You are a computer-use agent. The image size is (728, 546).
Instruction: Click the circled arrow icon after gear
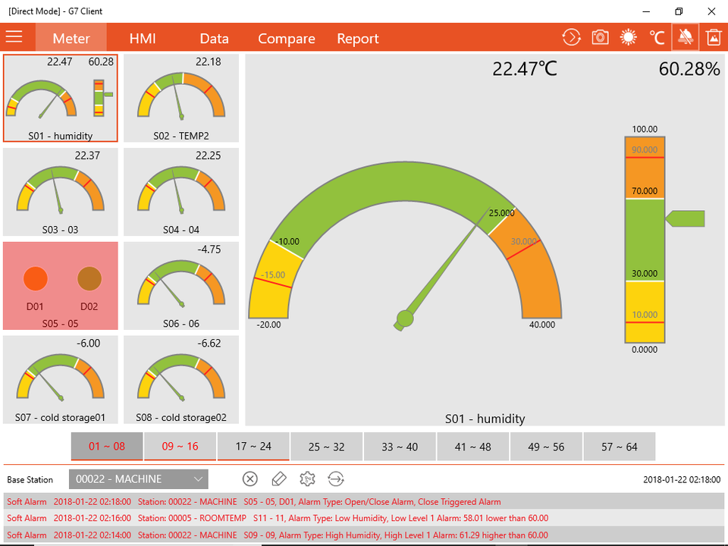(335, 479)
